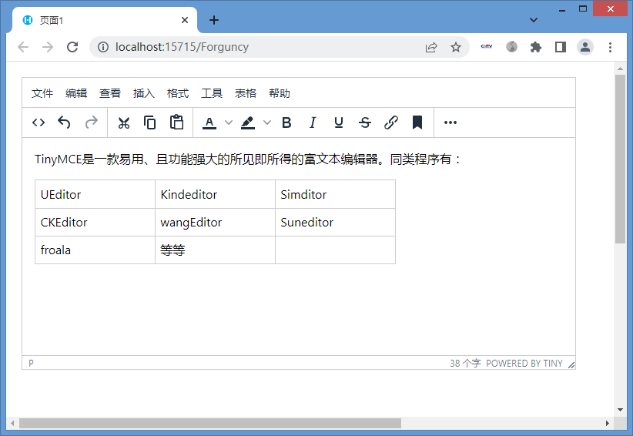Viewport: 633px width, 436px height.
Task: Expand the text color dropdown arrow
Action: (x=229, y=122)
